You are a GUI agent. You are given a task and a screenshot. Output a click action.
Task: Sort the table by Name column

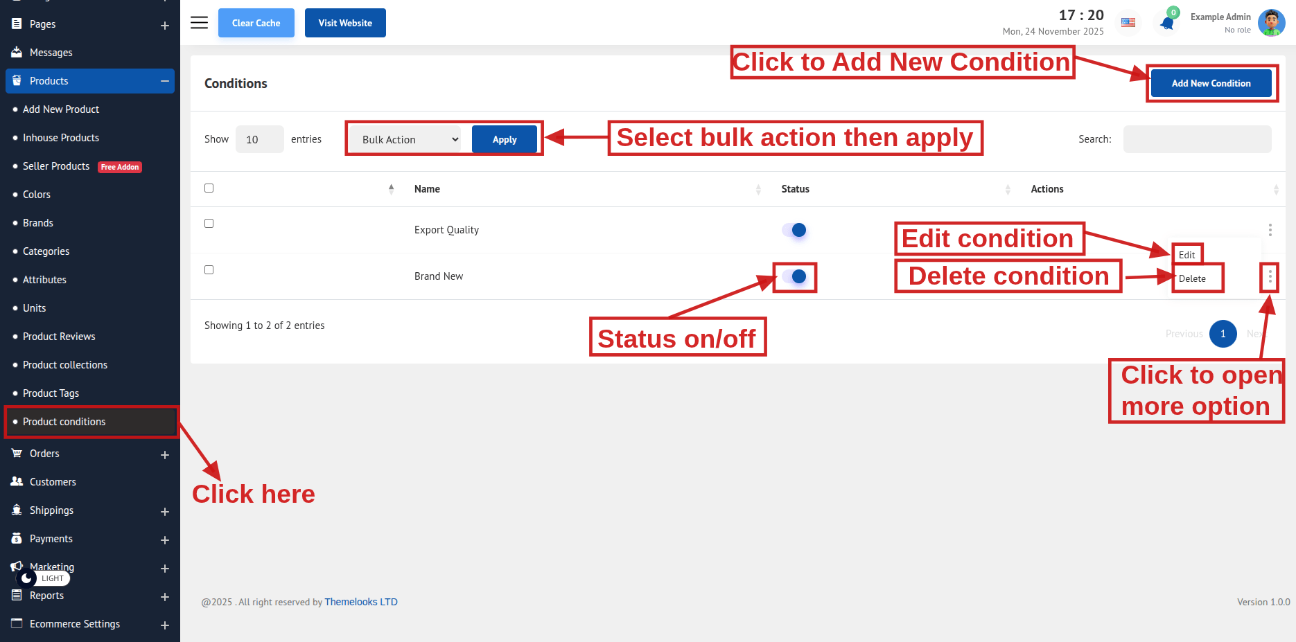(427, 189)
